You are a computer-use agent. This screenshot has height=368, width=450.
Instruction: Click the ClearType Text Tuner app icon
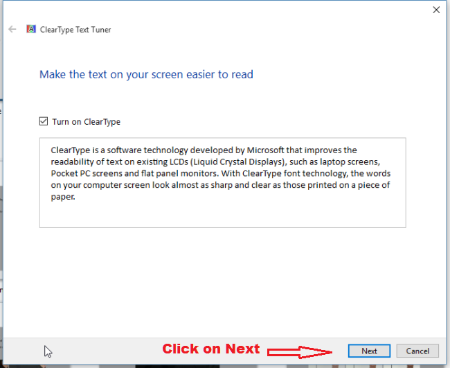coord(31,29)
